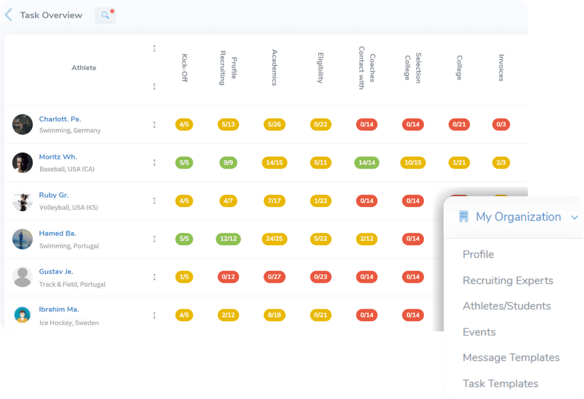Open row options for Hamed Ba.

click(x=154, y=239)
